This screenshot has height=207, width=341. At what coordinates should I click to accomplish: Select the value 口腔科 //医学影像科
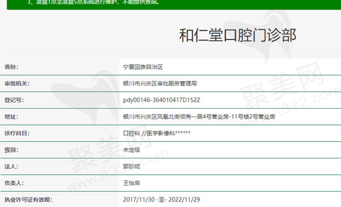157,133
